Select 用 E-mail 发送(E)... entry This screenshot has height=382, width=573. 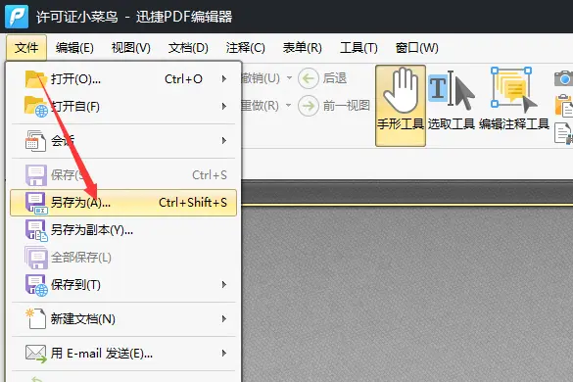coord(123,354)
